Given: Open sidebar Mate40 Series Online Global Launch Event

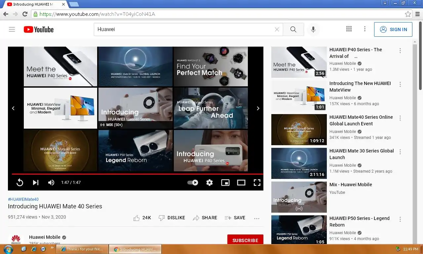Looking at the screenshot, I should pos(361,120).
